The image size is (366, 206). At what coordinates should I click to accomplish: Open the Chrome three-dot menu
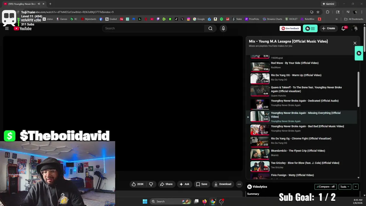362,12
